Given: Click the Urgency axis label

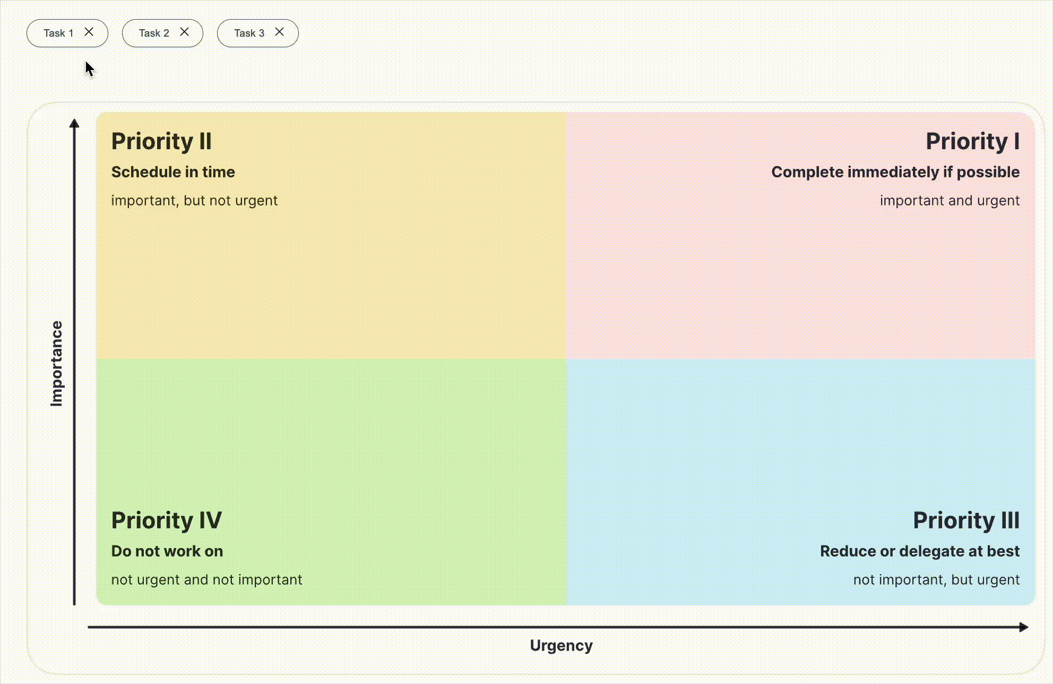Looking at the screenshot, I should point(561,646).
